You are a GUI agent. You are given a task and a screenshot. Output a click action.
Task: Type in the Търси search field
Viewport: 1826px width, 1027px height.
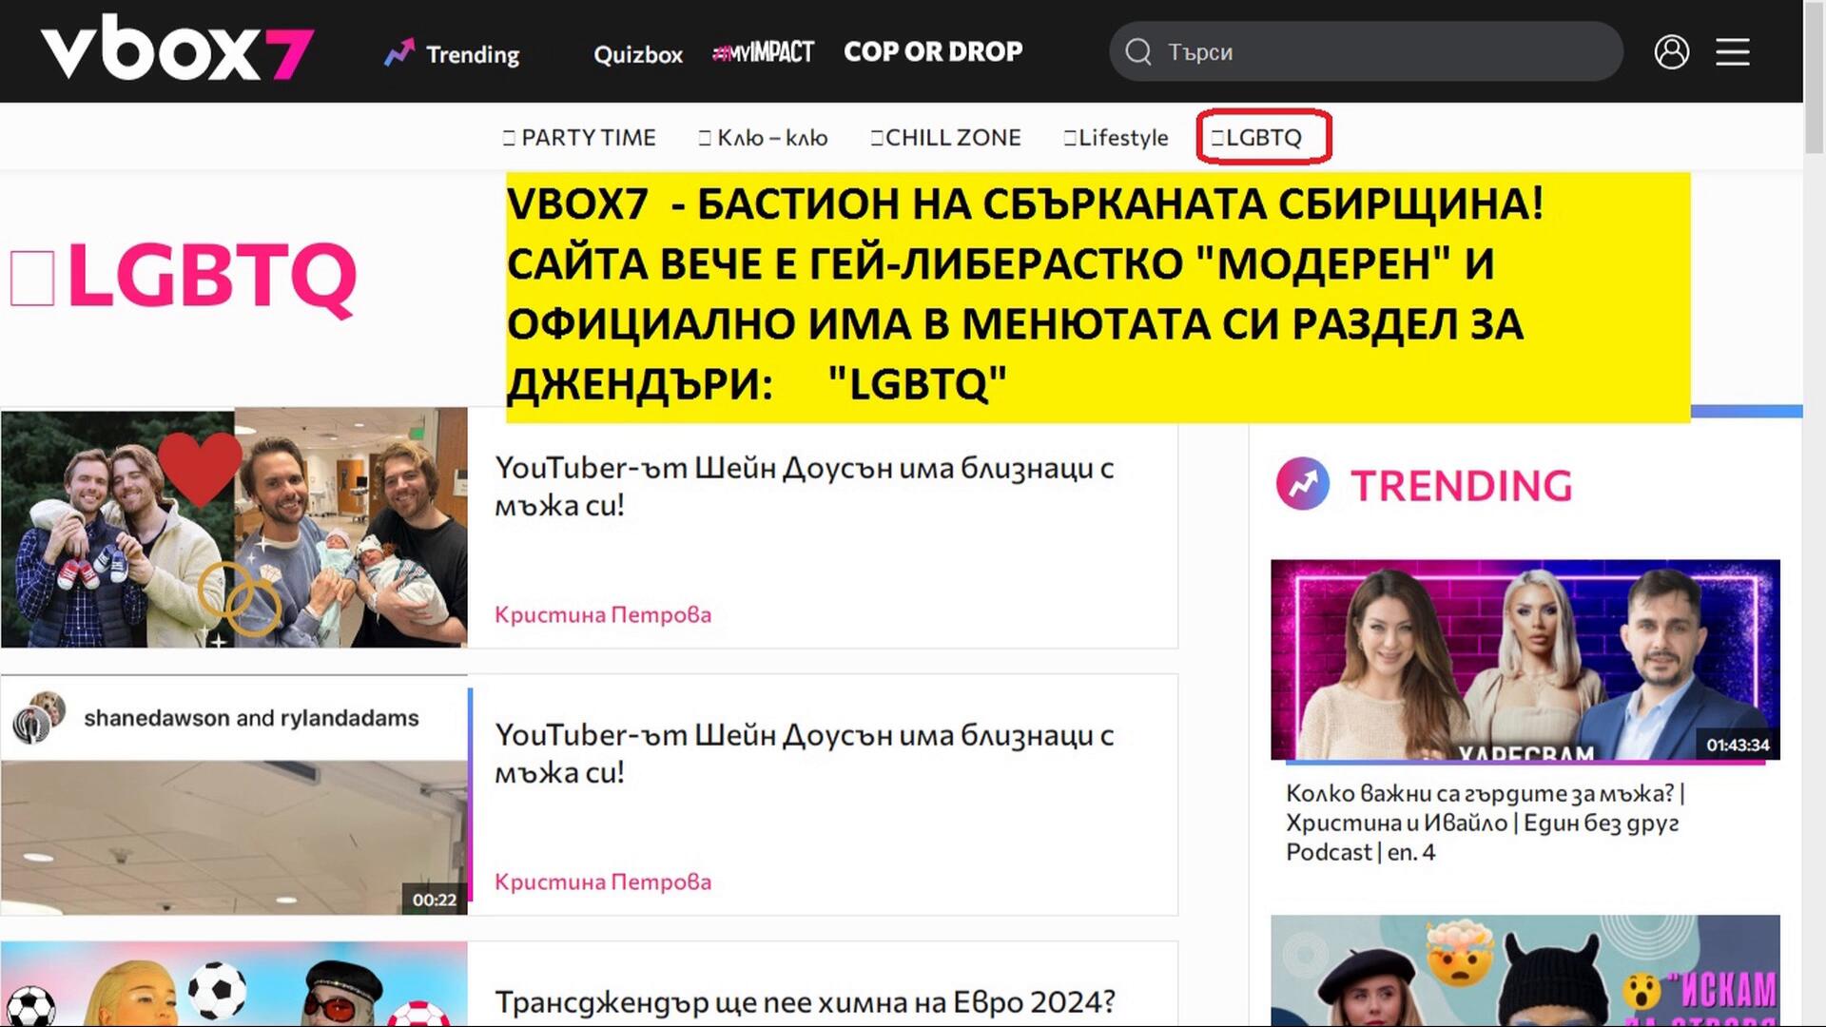1379,51
